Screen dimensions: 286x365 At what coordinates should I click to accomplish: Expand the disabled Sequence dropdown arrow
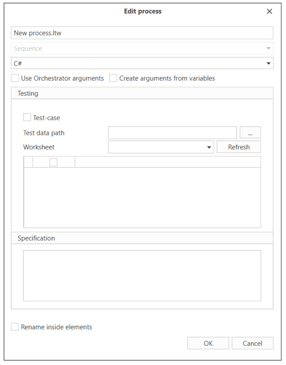(x=268, y=48)
